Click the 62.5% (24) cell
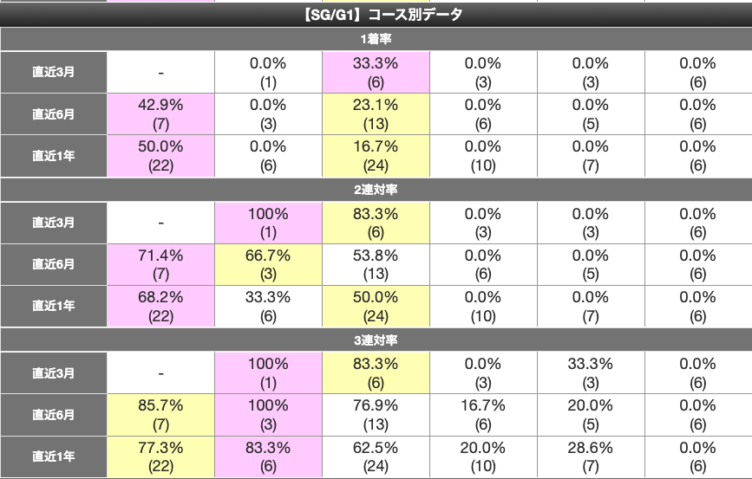The width and height of the screenshot is (752, 479). coord(375,456)
